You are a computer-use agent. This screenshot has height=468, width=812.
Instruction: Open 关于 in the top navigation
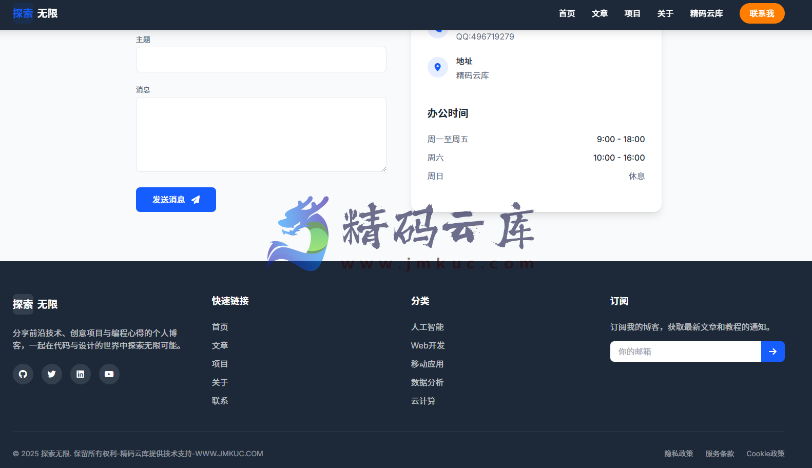click(x=665, y=13)
